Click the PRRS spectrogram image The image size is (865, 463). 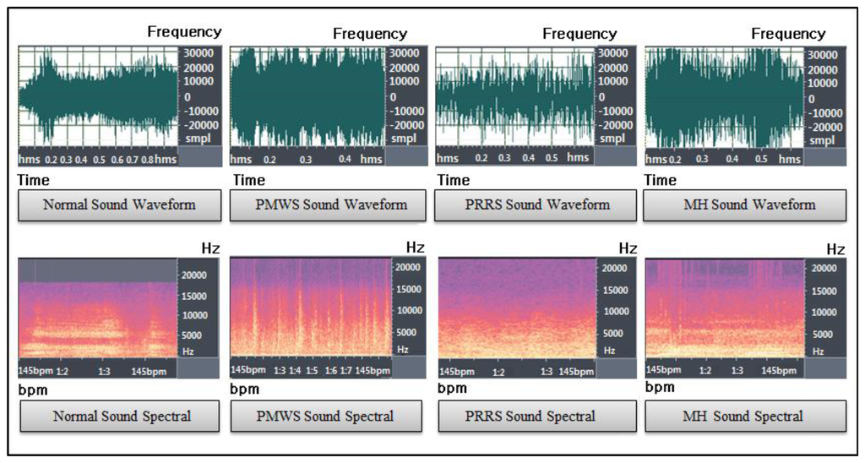click(518, 308)
